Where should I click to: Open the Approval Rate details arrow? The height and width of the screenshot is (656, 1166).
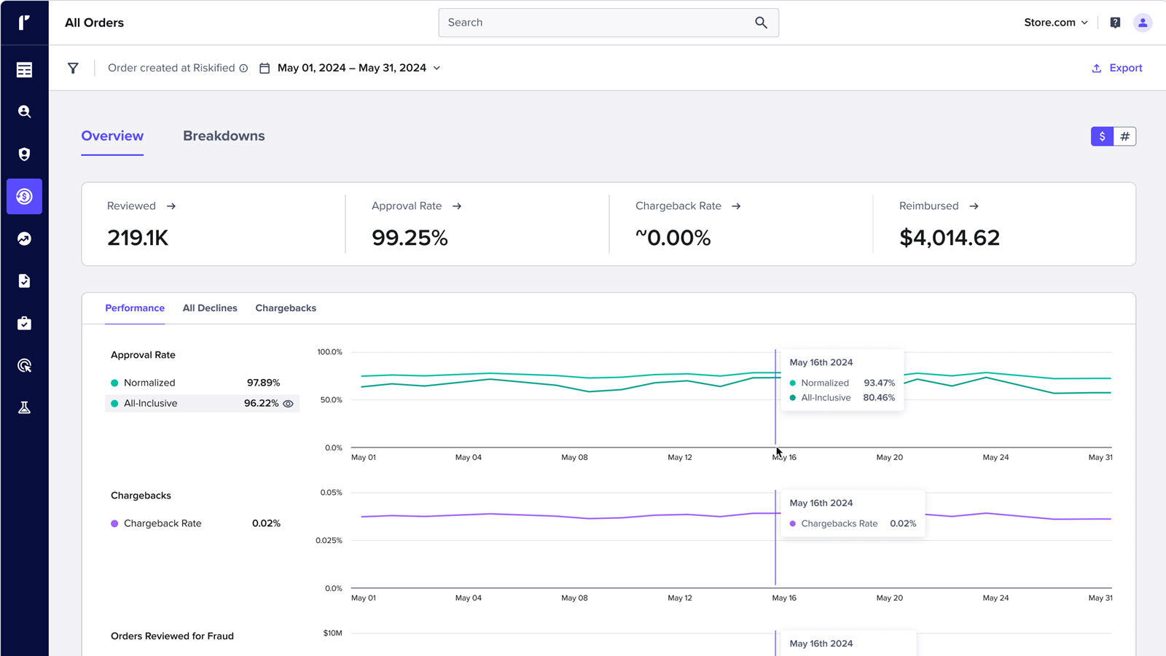pyautogui.click(x=457, y=206)
